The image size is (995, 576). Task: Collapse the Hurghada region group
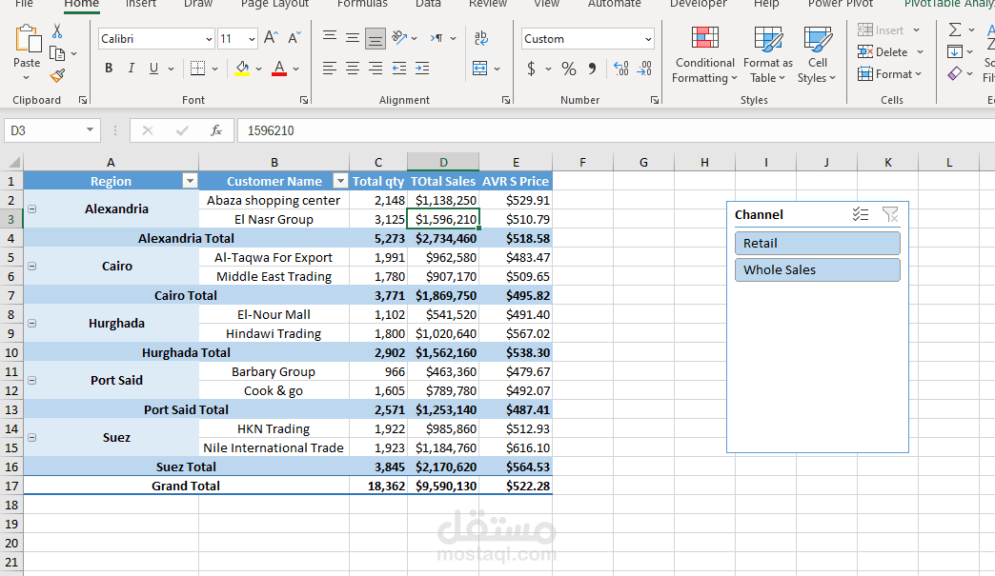click(x=31, y=323)
